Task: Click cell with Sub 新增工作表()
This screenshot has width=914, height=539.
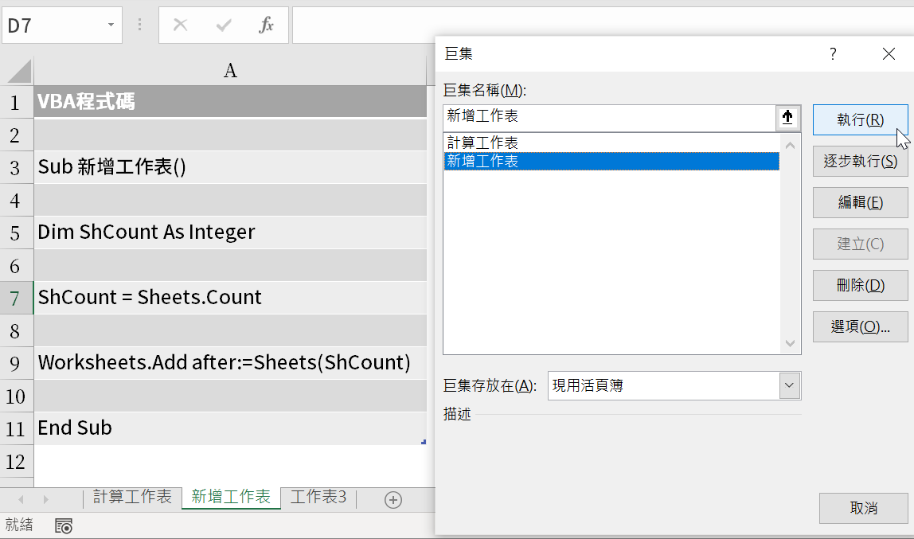Action: [x=230, y=168]
